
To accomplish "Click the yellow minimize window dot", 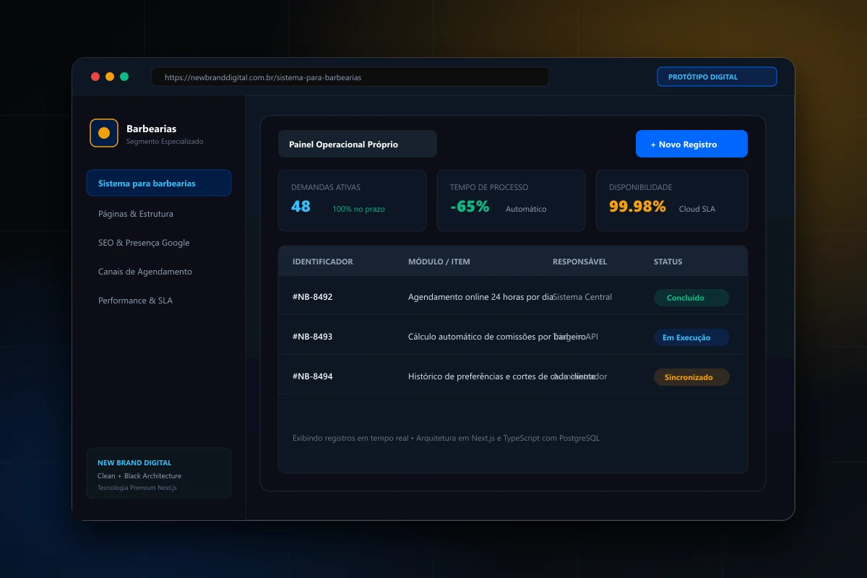I will coord(110,77).
